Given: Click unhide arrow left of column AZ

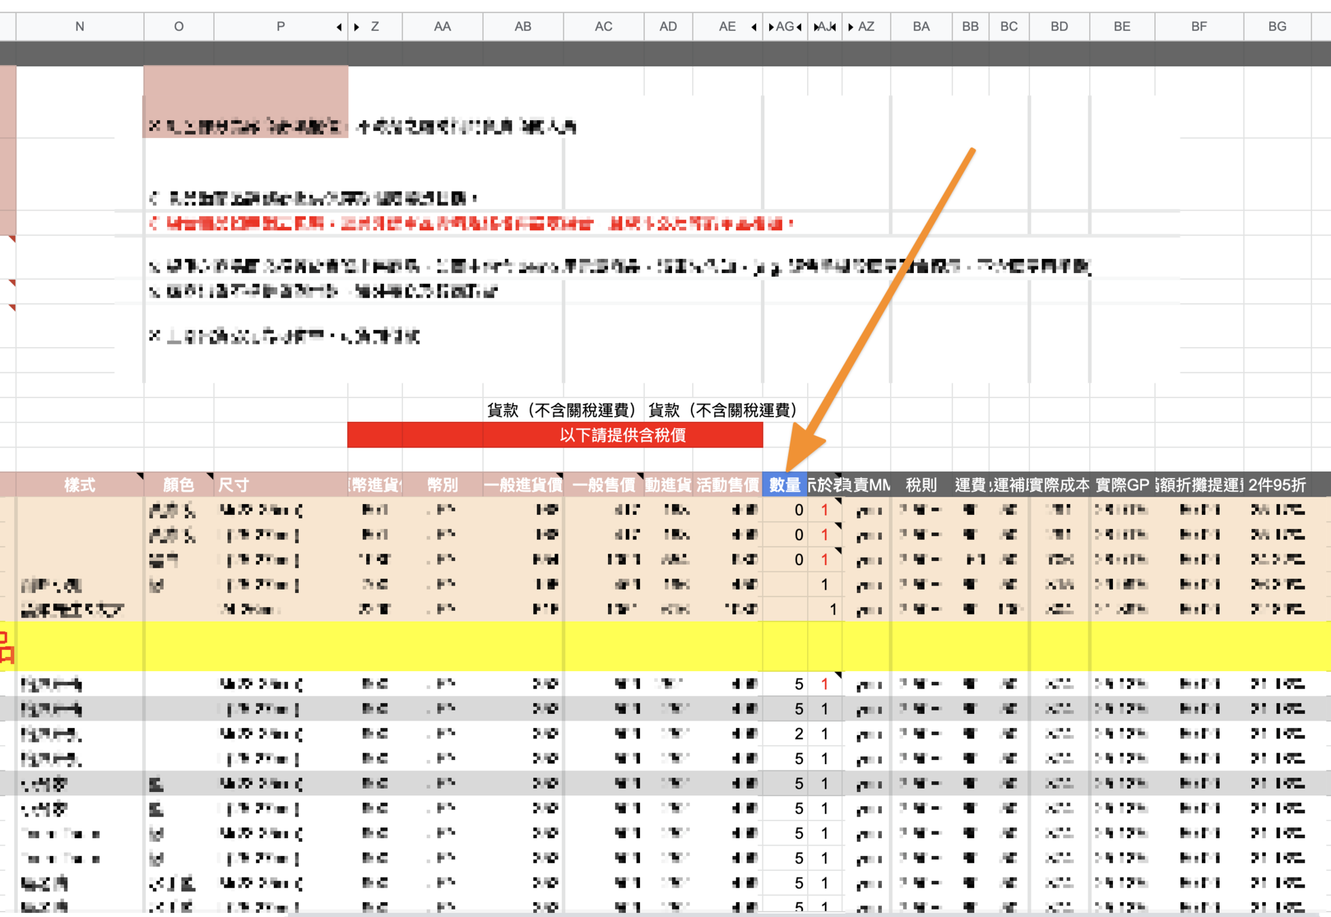Looking at the screenshot, I should click(x=851, y=27).
